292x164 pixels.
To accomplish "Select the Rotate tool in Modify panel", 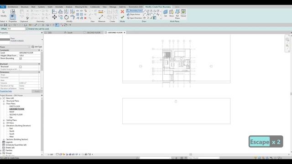I will coord(67,17).
